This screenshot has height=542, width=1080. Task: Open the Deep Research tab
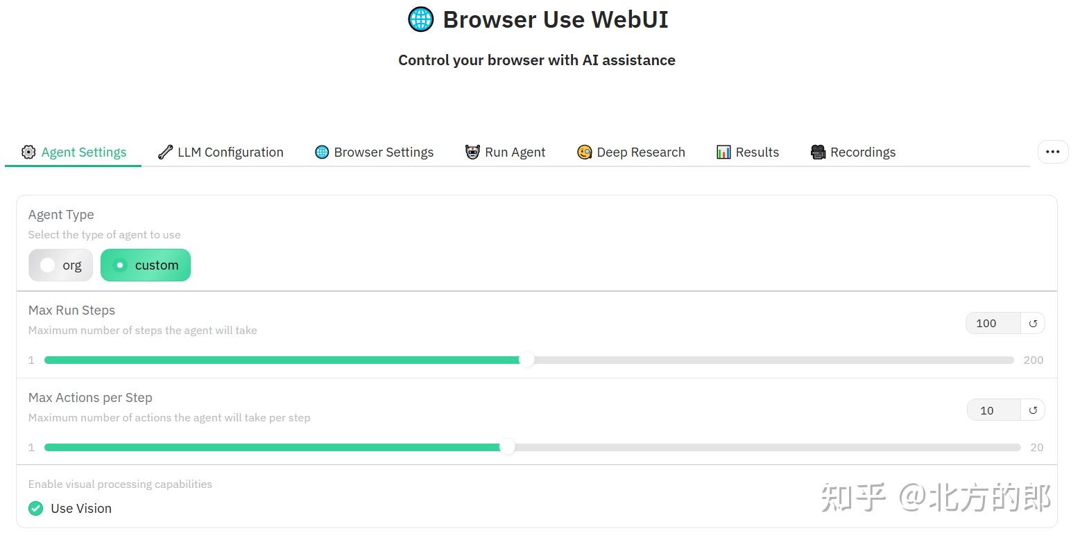(631, 152)
